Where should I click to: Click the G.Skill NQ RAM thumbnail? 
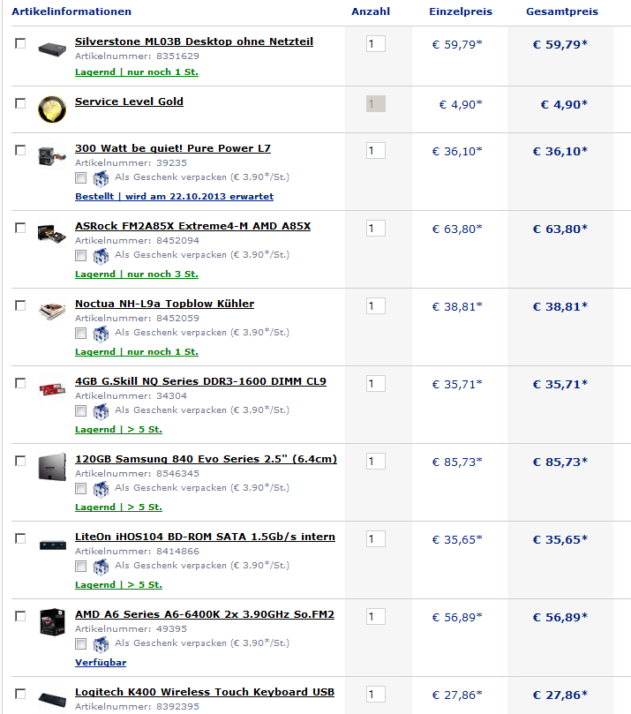click(x=52, y=389)
